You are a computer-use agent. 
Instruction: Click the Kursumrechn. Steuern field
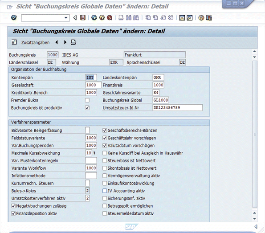coord(88,183)
